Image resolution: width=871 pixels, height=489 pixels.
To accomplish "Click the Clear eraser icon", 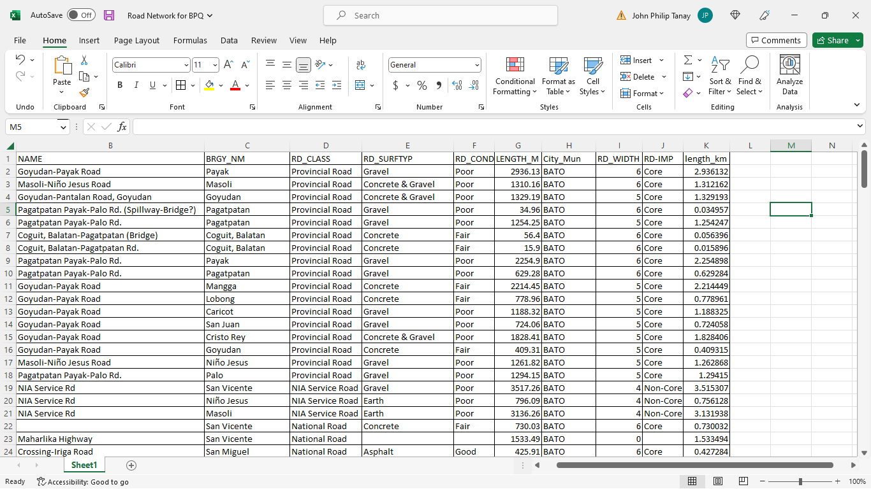I will (x=687, y=93).
